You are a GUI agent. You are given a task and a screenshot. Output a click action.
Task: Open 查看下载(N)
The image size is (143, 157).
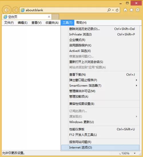100,75
